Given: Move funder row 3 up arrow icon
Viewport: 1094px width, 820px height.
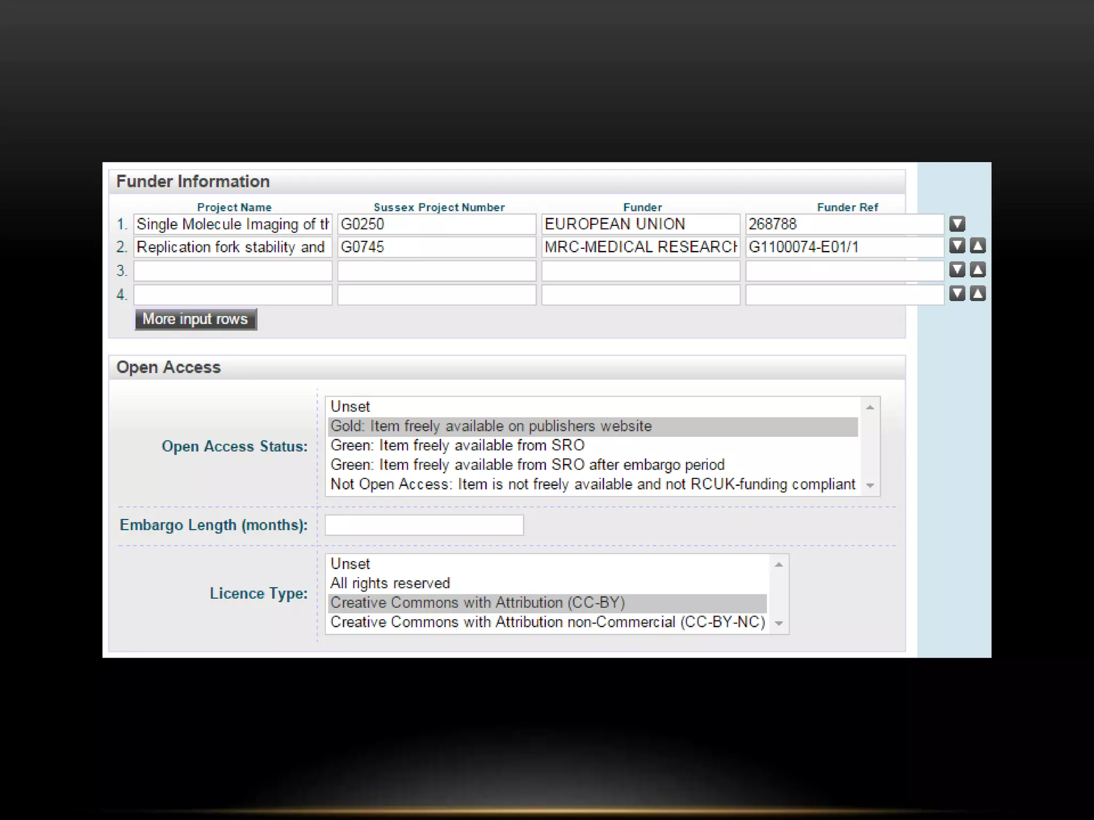Looking at the screenshot, I should [978, 270].
